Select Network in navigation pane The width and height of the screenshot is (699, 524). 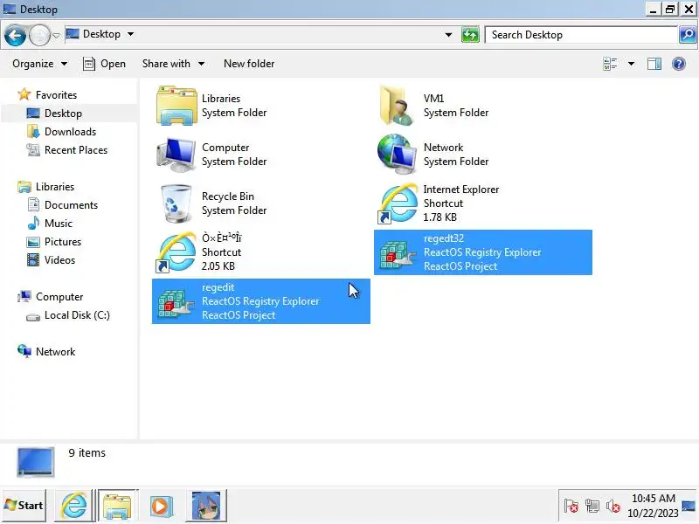46,352
